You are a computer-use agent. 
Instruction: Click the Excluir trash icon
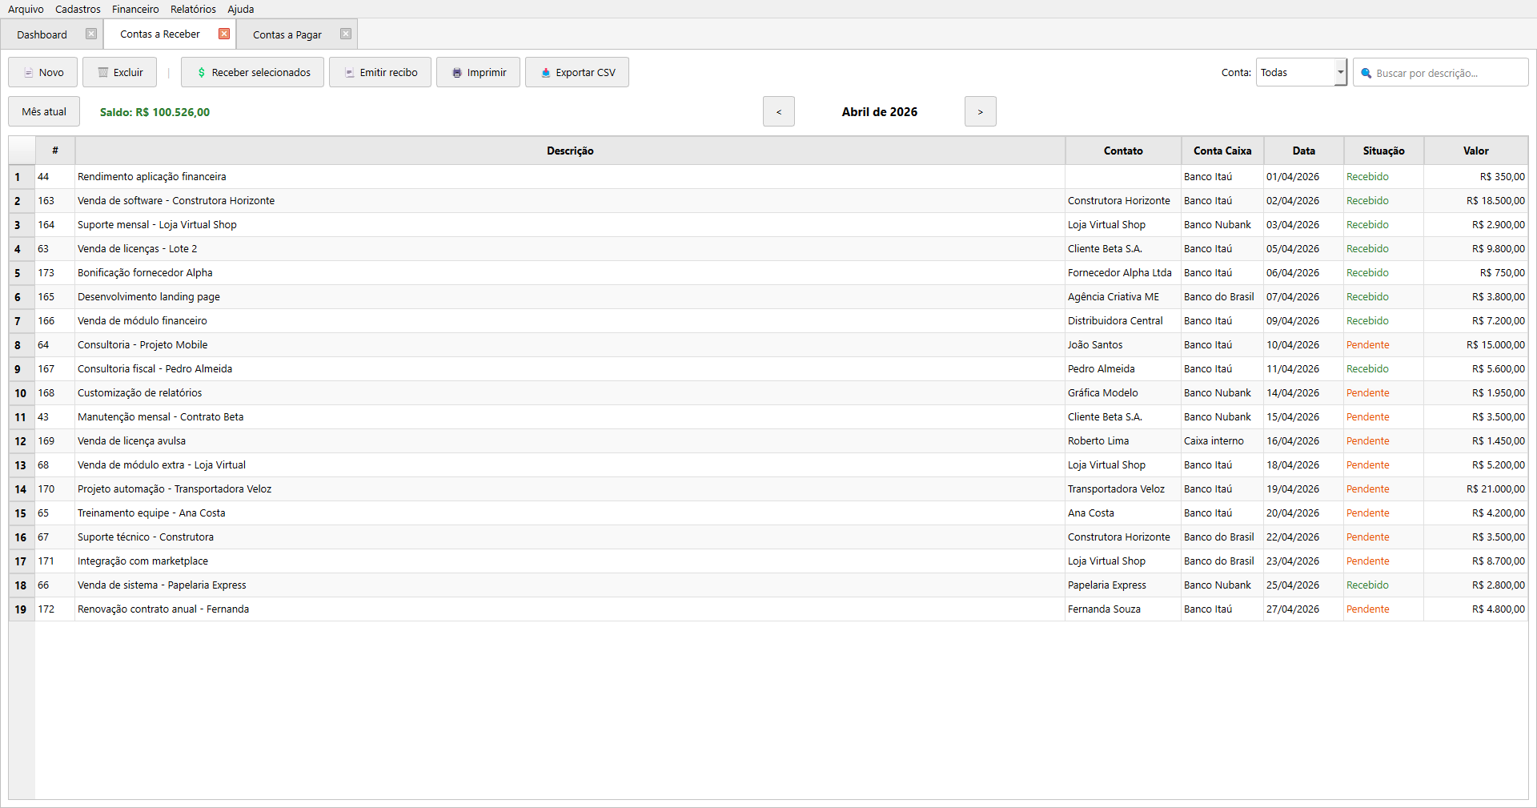103,73
